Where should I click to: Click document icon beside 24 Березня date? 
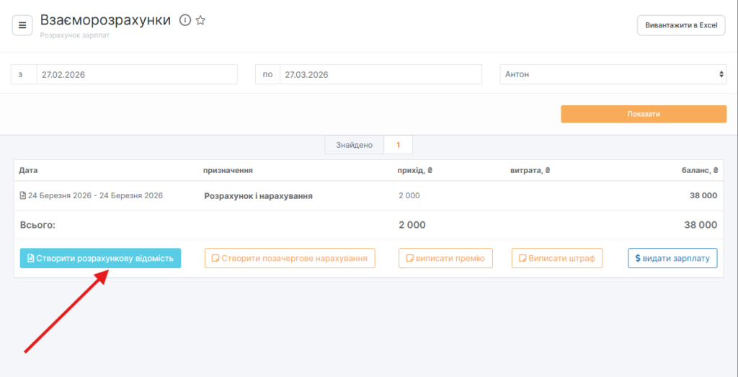point(22,195)
